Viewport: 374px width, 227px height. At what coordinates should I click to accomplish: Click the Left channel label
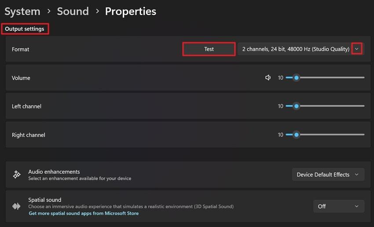pos(26,106)
